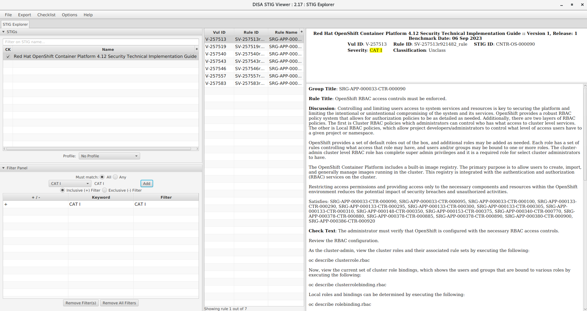Select the Must match All radio button
Image resolution: width=587 pixels, height=311 pixels.
pyautogui.click(x=102, y=177)
